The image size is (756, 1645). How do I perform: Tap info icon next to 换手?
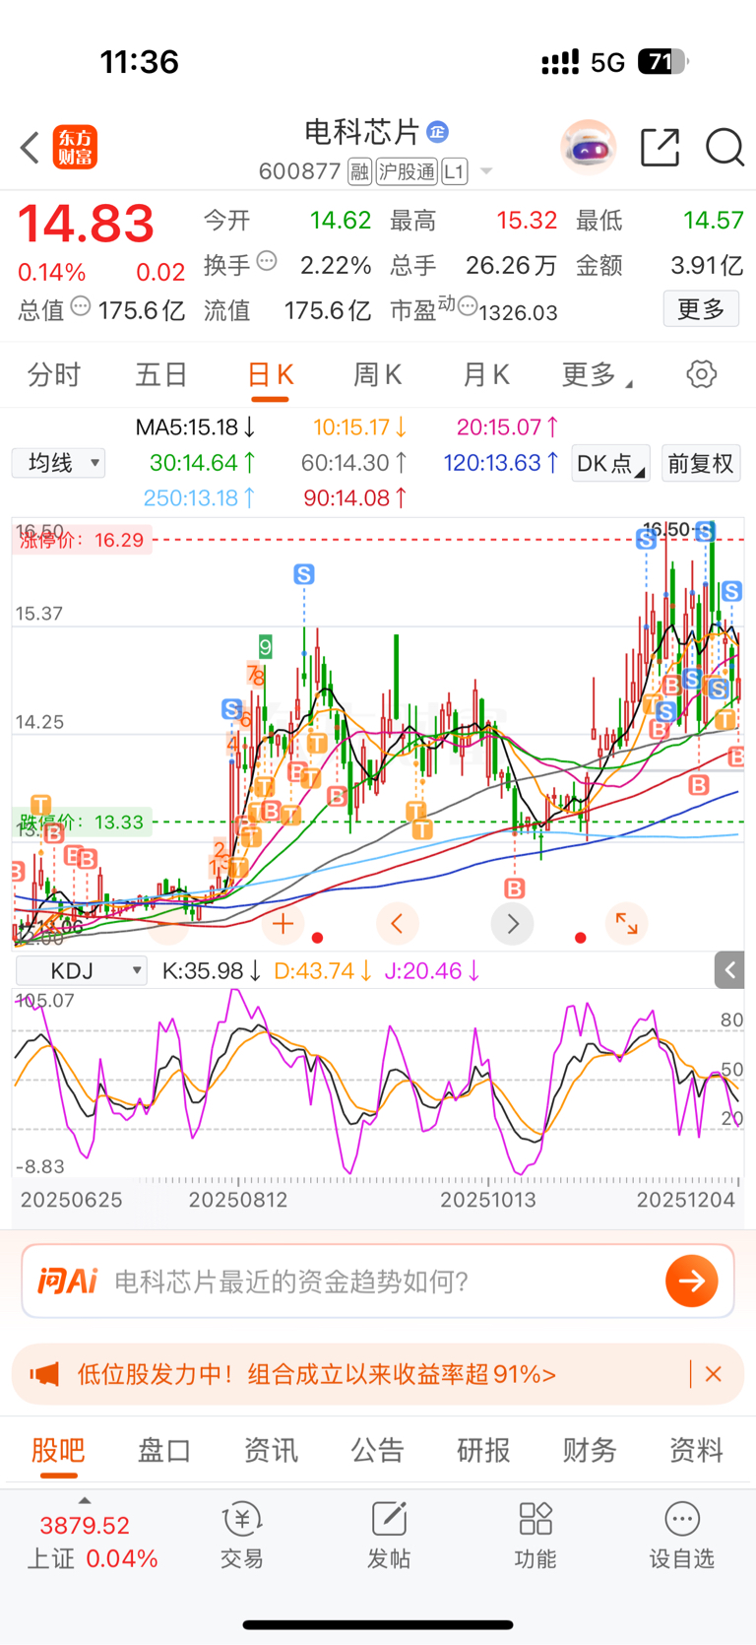coord(267,262)
